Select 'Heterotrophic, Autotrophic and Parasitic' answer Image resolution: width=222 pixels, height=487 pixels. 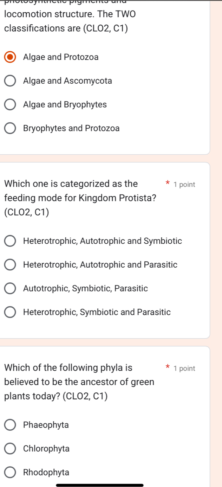10,265
